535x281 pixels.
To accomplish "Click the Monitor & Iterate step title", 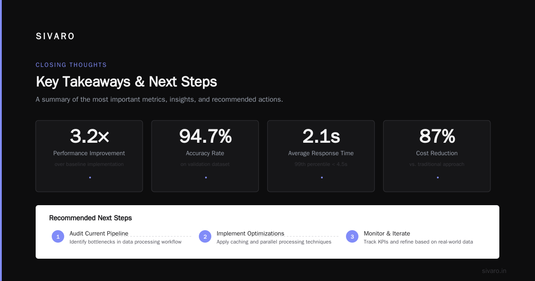I will click(387, 233).
